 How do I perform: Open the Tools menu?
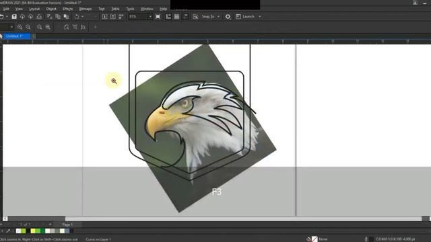point(130,9)
